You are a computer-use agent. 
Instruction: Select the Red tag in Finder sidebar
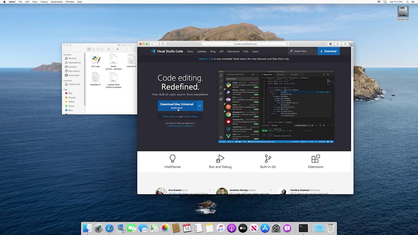pyautogui.click(x=70, y=93)
